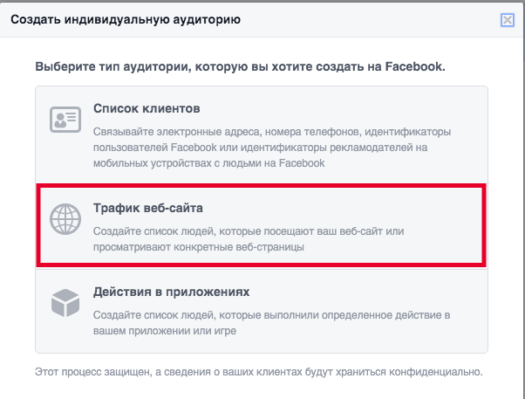This screenshot has height=399, width=525.
Task: Click the "Этот процесс защищен" privacy note
Action: click(x=259, y=372)
